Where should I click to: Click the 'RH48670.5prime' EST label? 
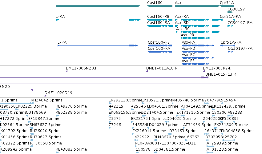tap(169, 137)
